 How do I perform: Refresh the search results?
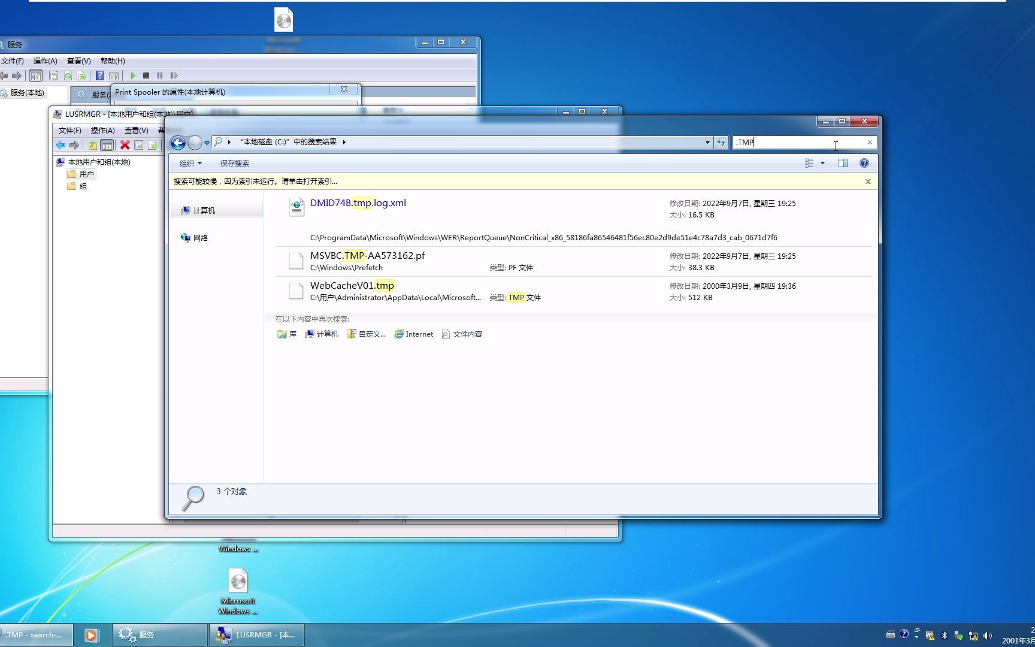point(721,143)
